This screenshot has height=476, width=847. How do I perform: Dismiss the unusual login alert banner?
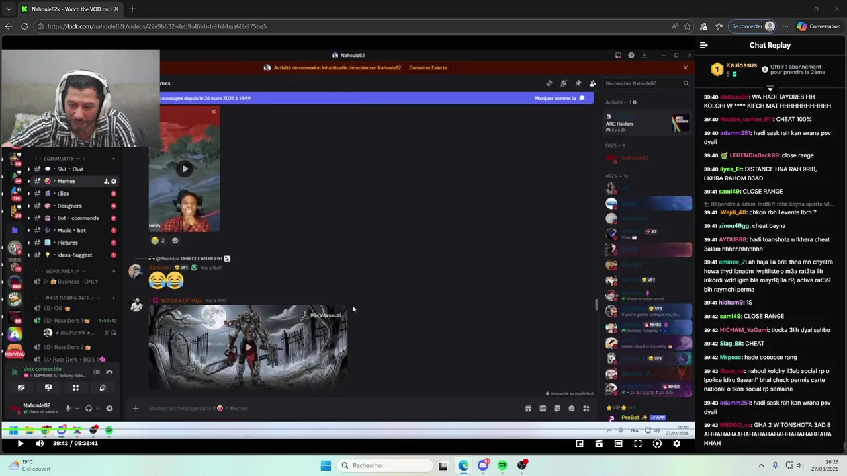(685, 67)
